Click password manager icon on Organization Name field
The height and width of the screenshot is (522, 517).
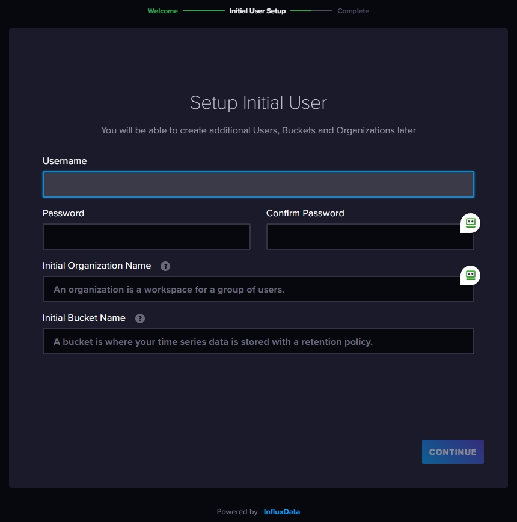(x=470, y=275)
